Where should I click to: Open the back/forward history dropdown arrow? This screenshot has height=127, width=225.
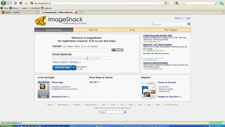pos(11,3)
